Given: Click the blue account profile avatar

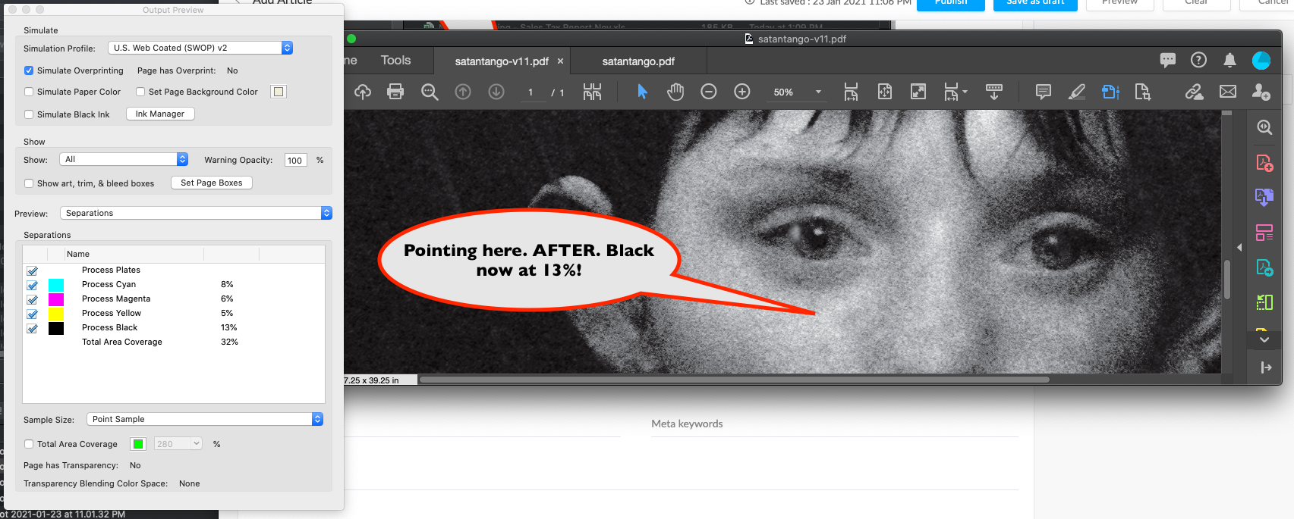Looking at the screenshot, I should point(1261,61).
